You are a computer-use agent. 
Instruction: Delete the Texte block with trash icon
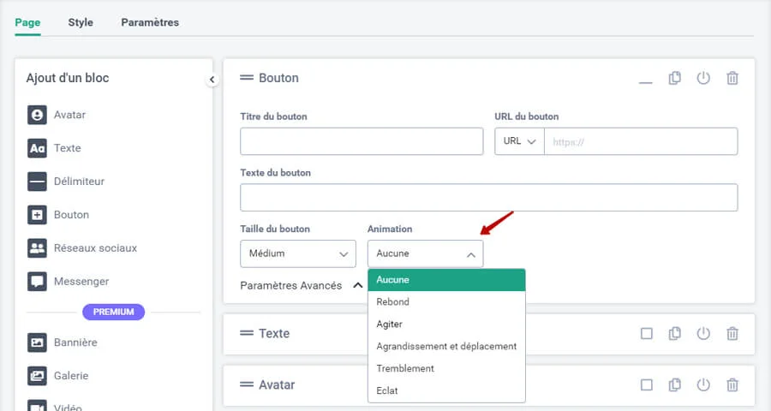click(732, 334)
